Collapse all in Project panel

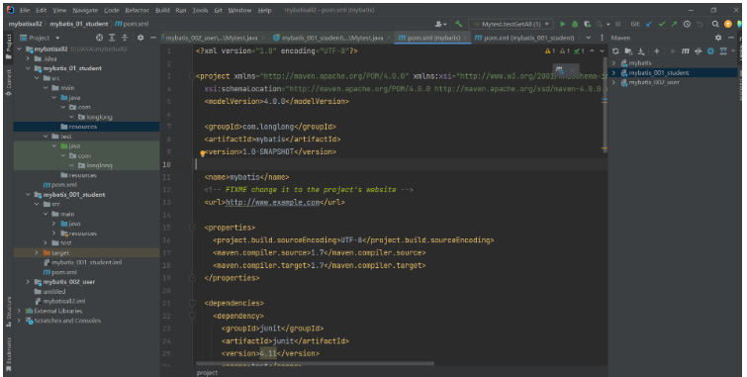tap(125, 38)
